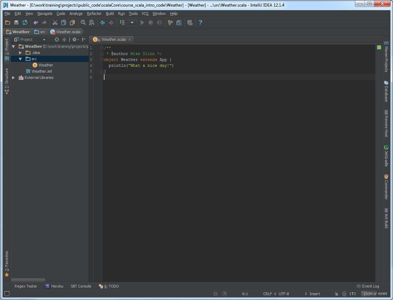
Task: Click Weather in the navigation breadcrumb
Action: click(x=18, y=32)
